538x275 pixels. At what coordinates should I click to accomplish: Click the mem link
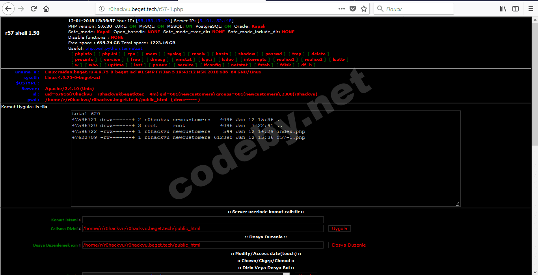[151, 54]
